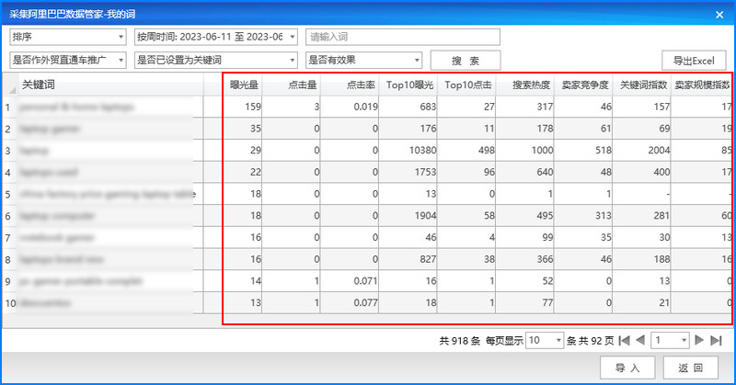Open the 排序 sort dropdown

click(x=68, y=37)
